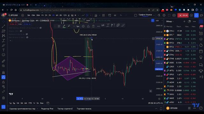Viewport: 204px width, 114px height.
Task: Open the chart settings gear
Action: coord(164,15)
